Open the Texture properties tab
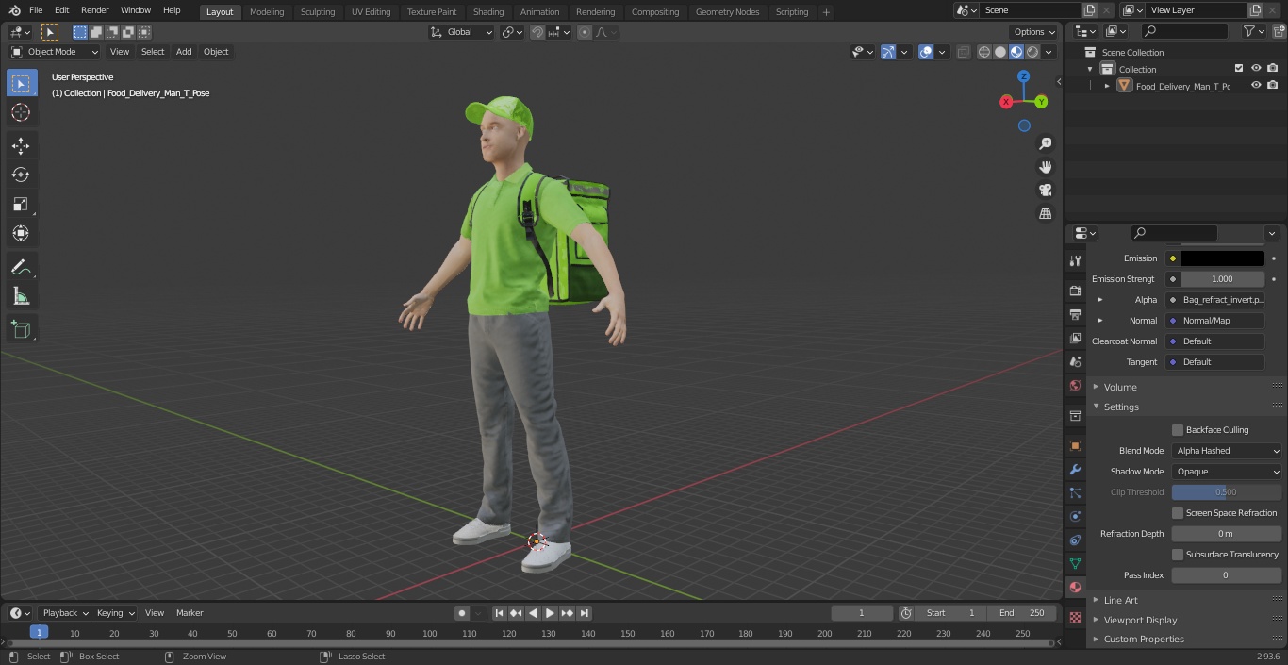Image resolution: width=1288 pixels, height=665 pixels. 1075,617
